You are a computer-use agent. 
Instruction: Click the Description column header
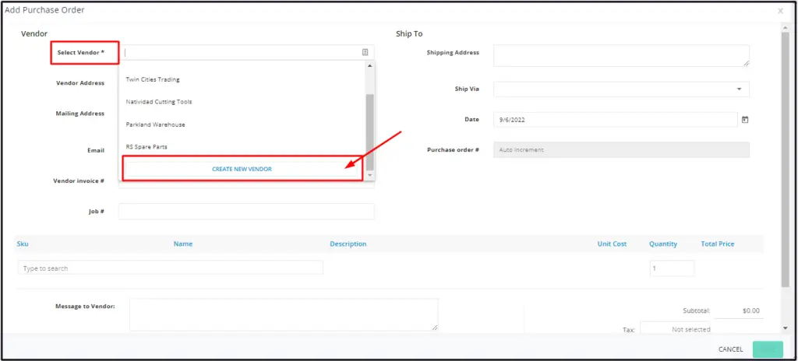(348, 244)
